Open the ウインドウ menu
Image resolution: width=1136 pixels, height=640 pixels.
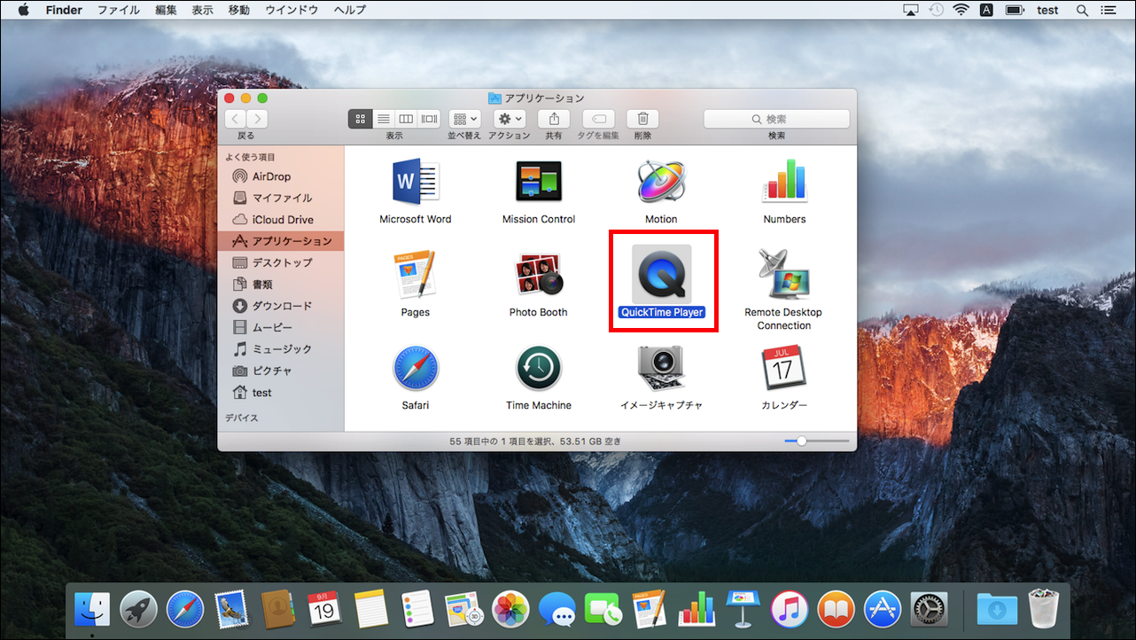291,10
